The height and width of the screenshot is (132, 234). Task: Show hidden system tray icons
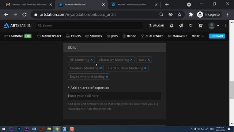pyautogui.click(x=192, y=129)
